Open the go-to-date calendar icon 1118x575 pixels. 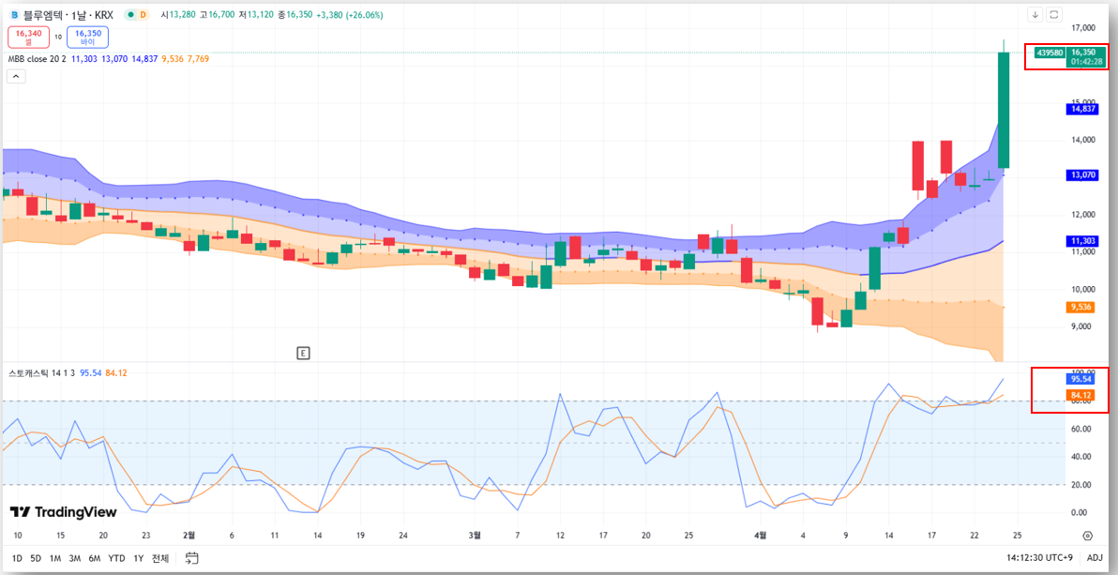191,558
